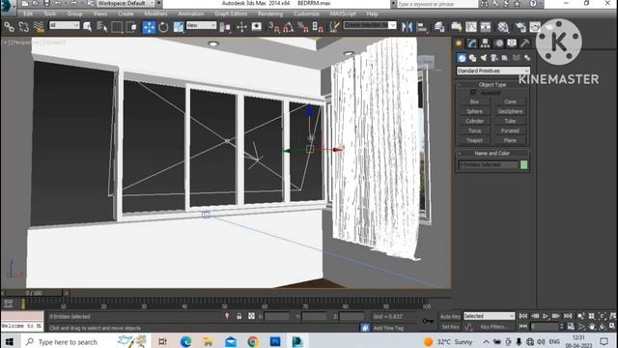618x348 pixels.
Task: Click the 0 / 100 time slider
Action: click(x=34, y=293)
